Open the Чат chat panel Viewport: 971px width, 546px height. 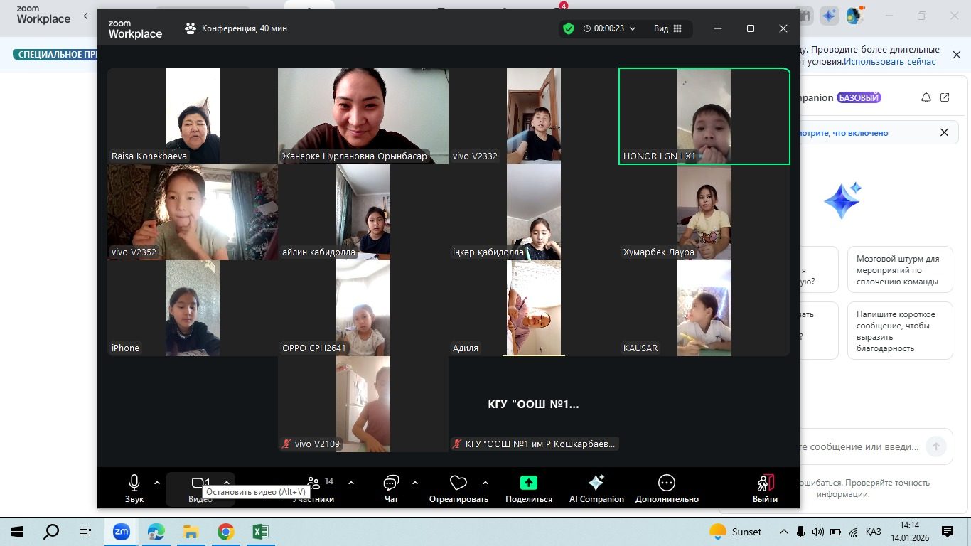[391, 488]
